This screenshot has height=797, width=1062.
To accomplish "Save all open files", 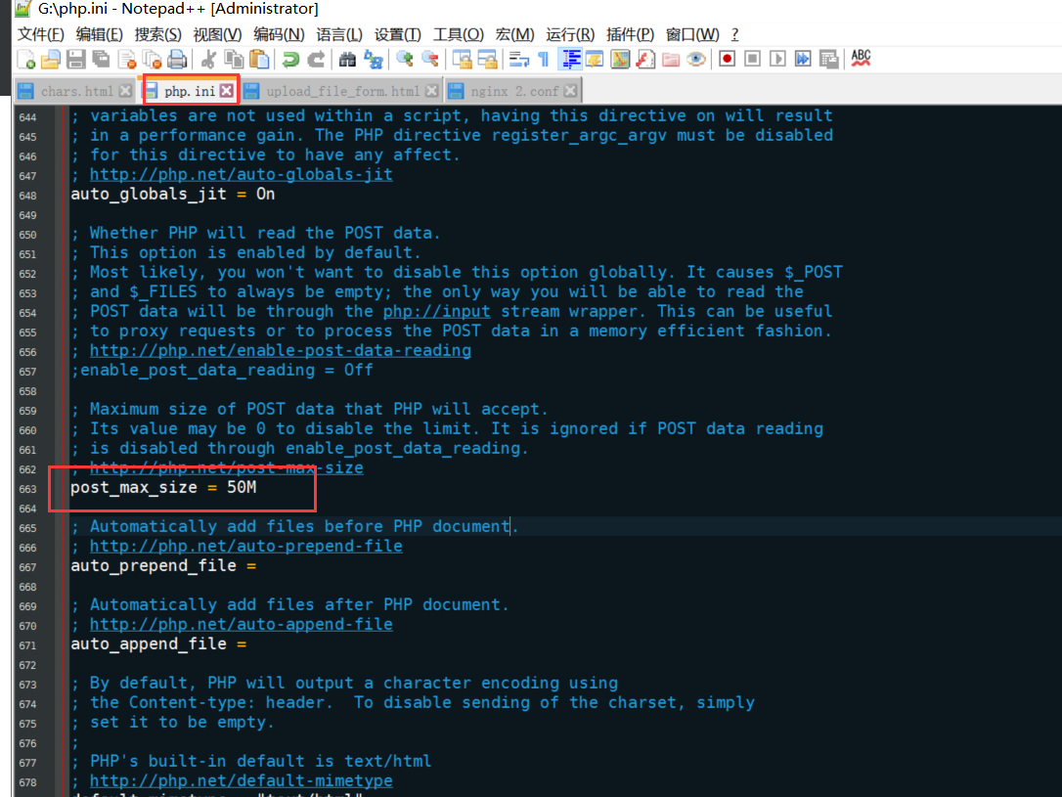I will click(101, 60).
